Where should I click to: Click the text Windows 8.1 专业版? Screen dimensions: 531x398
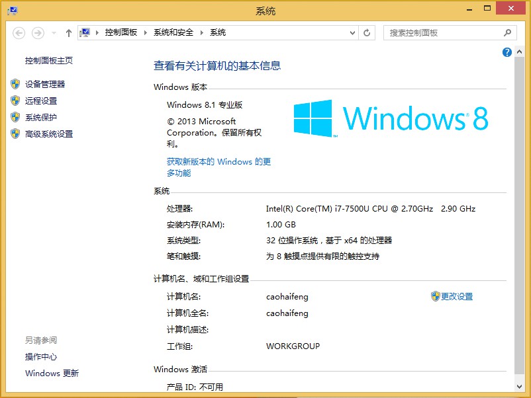(205, 105)
